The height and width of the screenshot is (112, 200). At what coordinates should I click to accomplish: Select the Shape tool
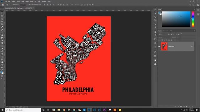[x=2, y=59]
